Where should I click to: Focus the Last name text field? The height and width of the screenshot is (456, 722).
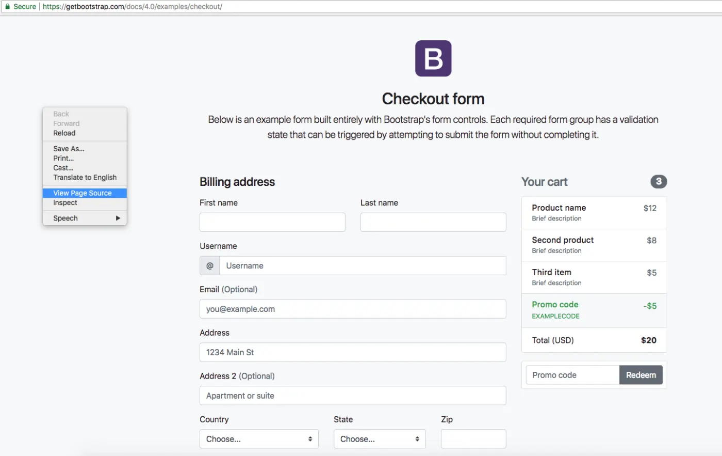point(433,222)
